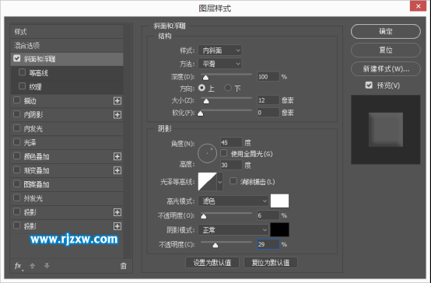Screen dimensions: 431x283
Task: Open the 混合选项 section
Action: (67, 45)
